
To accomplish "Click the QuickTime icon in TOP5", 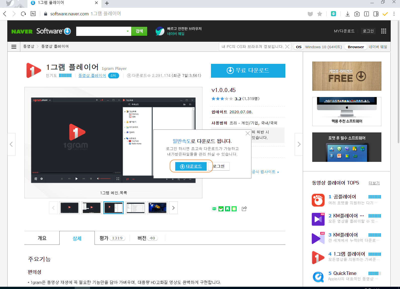I will [x=318, y=277].
